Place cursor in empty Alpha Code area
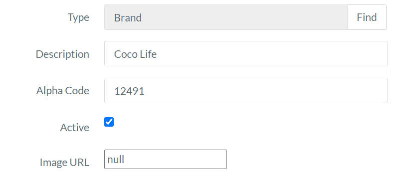The image size is (411, 180). [265, 90]
